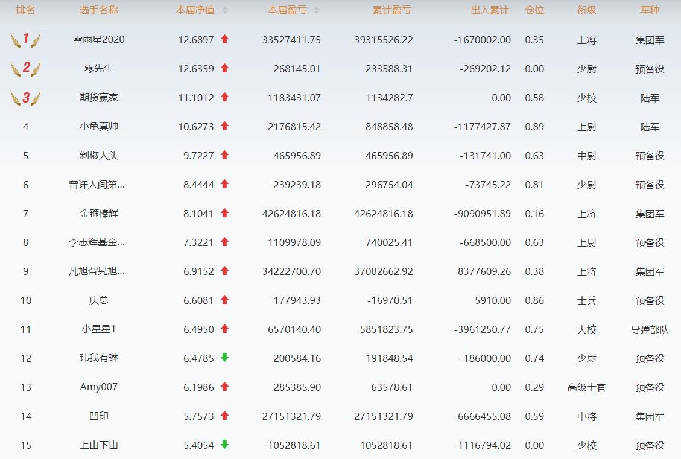
Task: Click the rank 2 gold wings badge
Action: (25, 68)
